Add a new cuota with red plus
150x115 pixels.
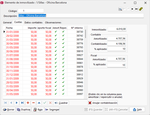(28, 103)
